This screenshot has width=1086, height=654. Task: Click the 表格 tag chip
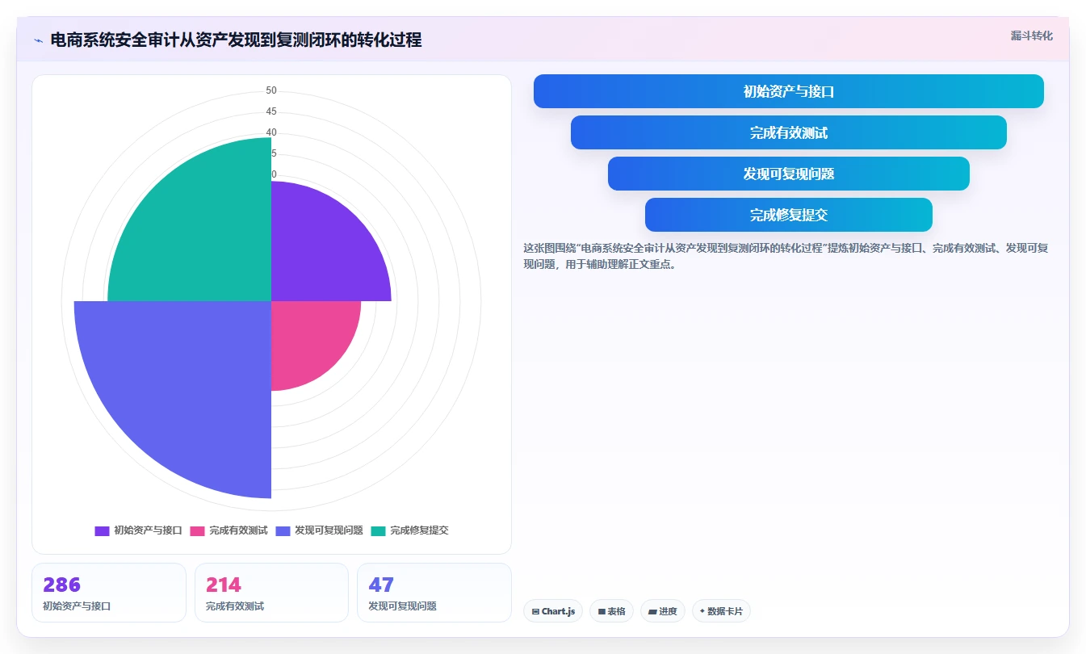pyautogui.click(x=612, y=611)
